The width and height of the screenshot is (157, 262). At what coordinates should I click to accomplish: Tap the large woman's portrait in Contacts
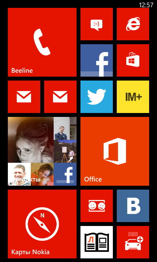pos(31,140)
